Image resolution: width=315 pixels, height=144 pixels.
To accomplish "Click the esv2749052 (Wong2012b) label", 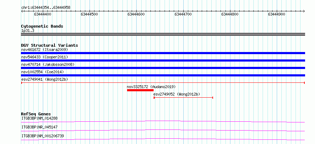I will coord(177,94).
